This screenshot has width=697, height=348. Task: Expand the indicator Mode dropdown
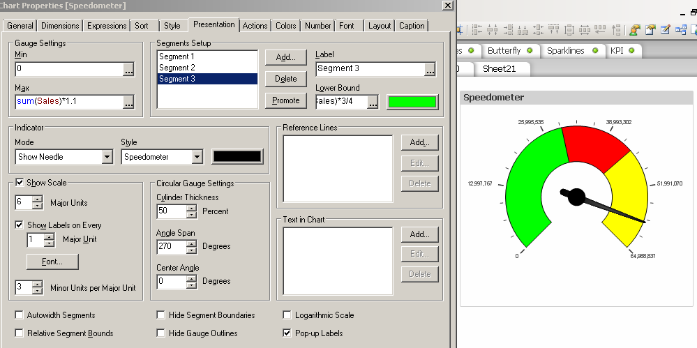click(x=107, y=157)
